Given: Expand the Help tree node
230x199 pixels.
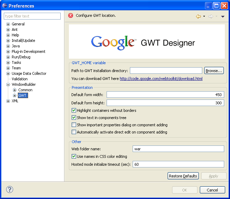Looking at the screenshot, I should coord(8,35).
